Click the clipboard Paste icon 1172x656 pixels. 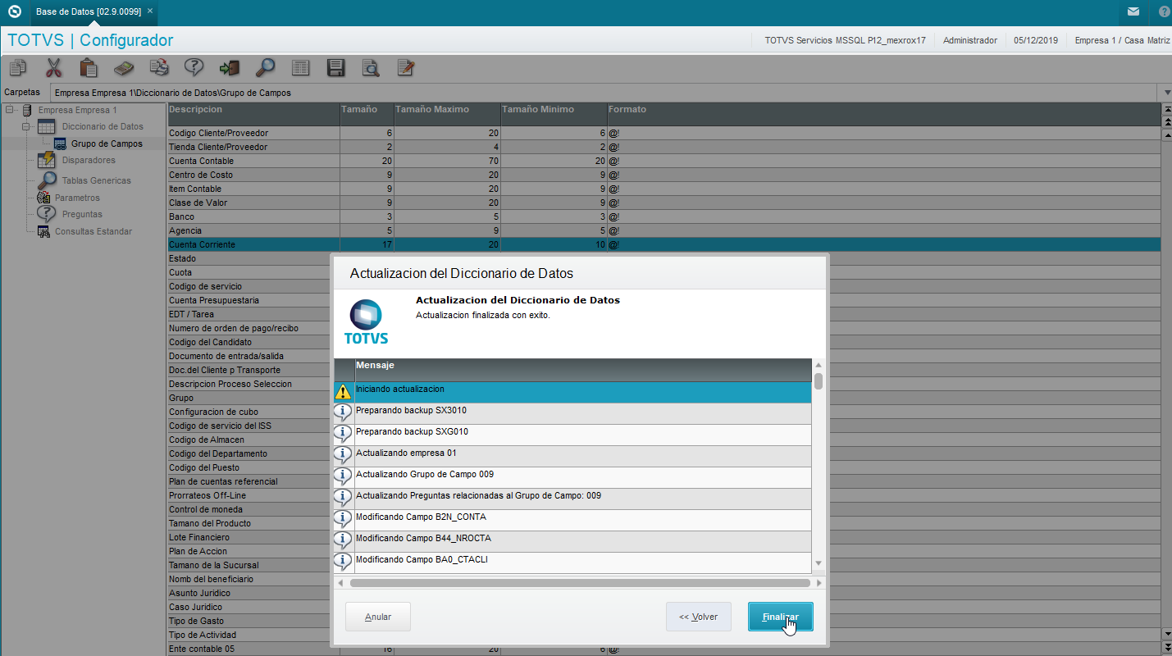pyautogui.click(x=89, y=68)
